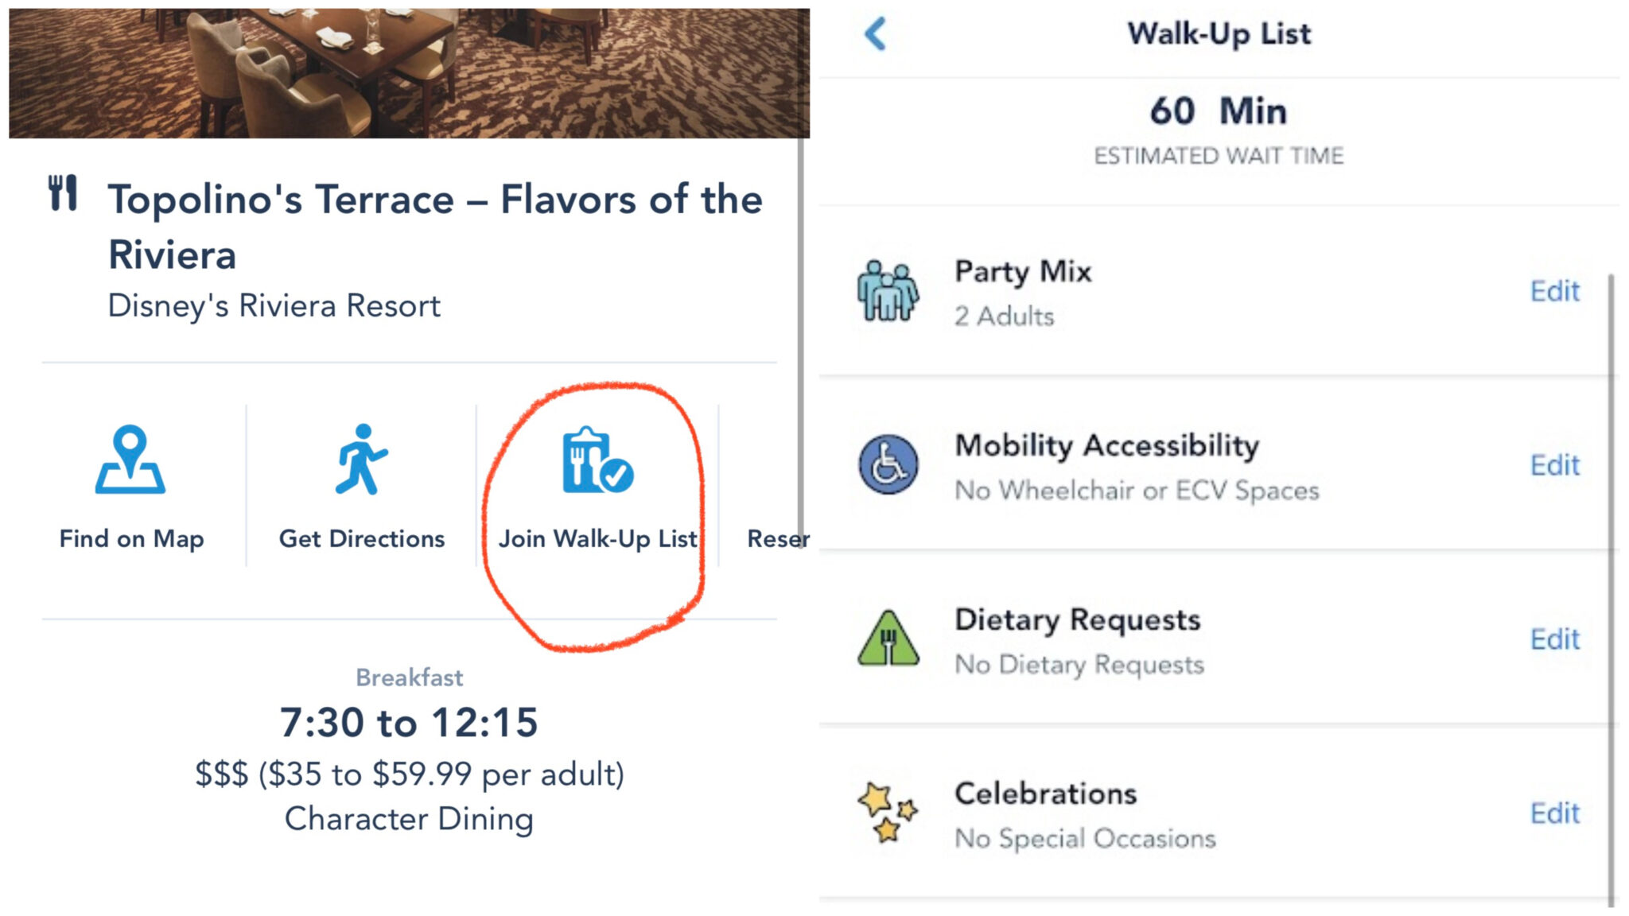Click the Party Mix family icon

click(888, 291)
